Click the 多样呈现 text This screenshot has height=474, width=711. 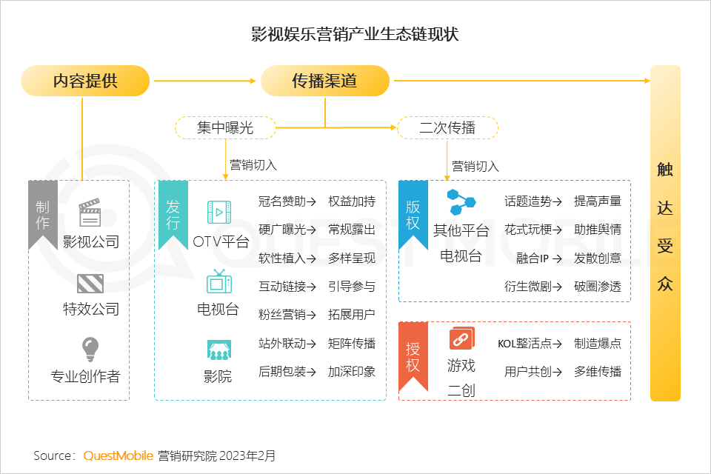pos(352,258)
